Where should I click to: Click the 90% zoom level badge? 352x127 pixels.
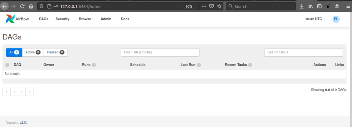coord(189,6)
